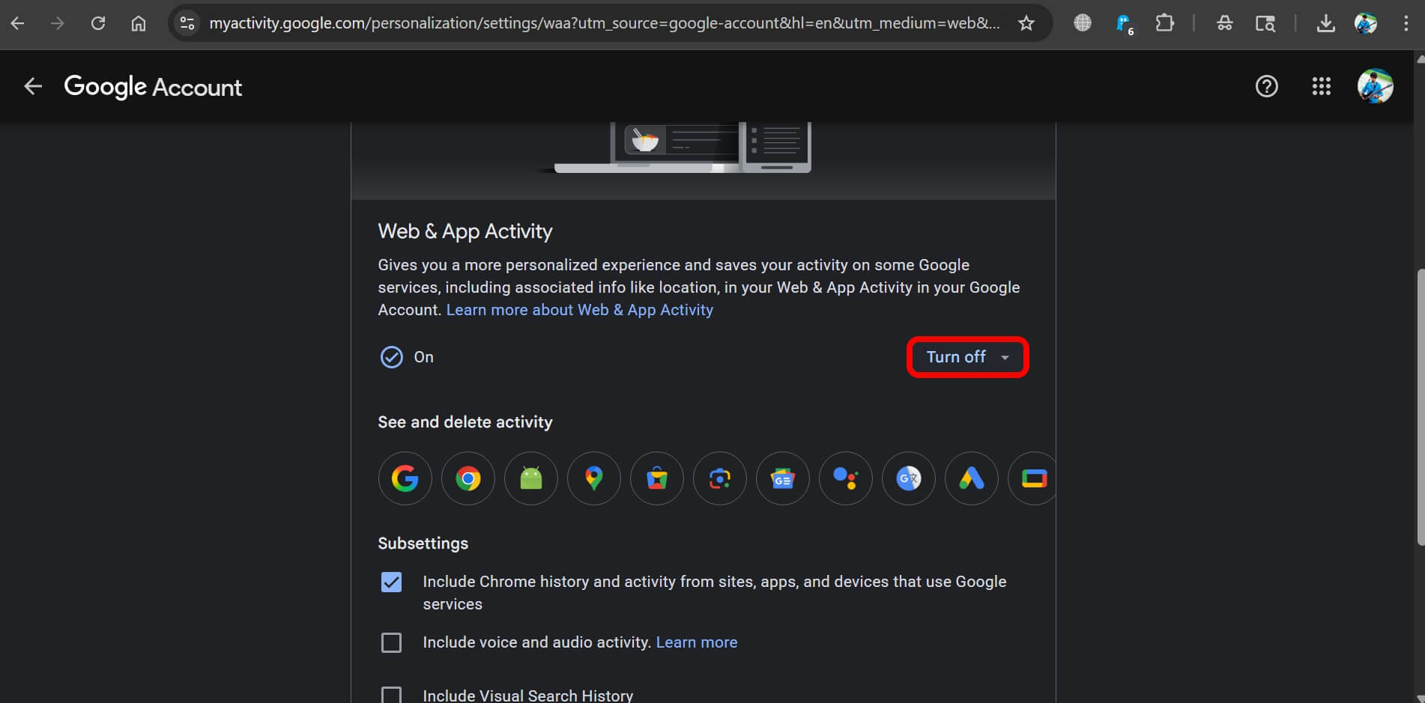
Task: Open Chrome three-dot menu
Action: click(x=1406, y=23)
